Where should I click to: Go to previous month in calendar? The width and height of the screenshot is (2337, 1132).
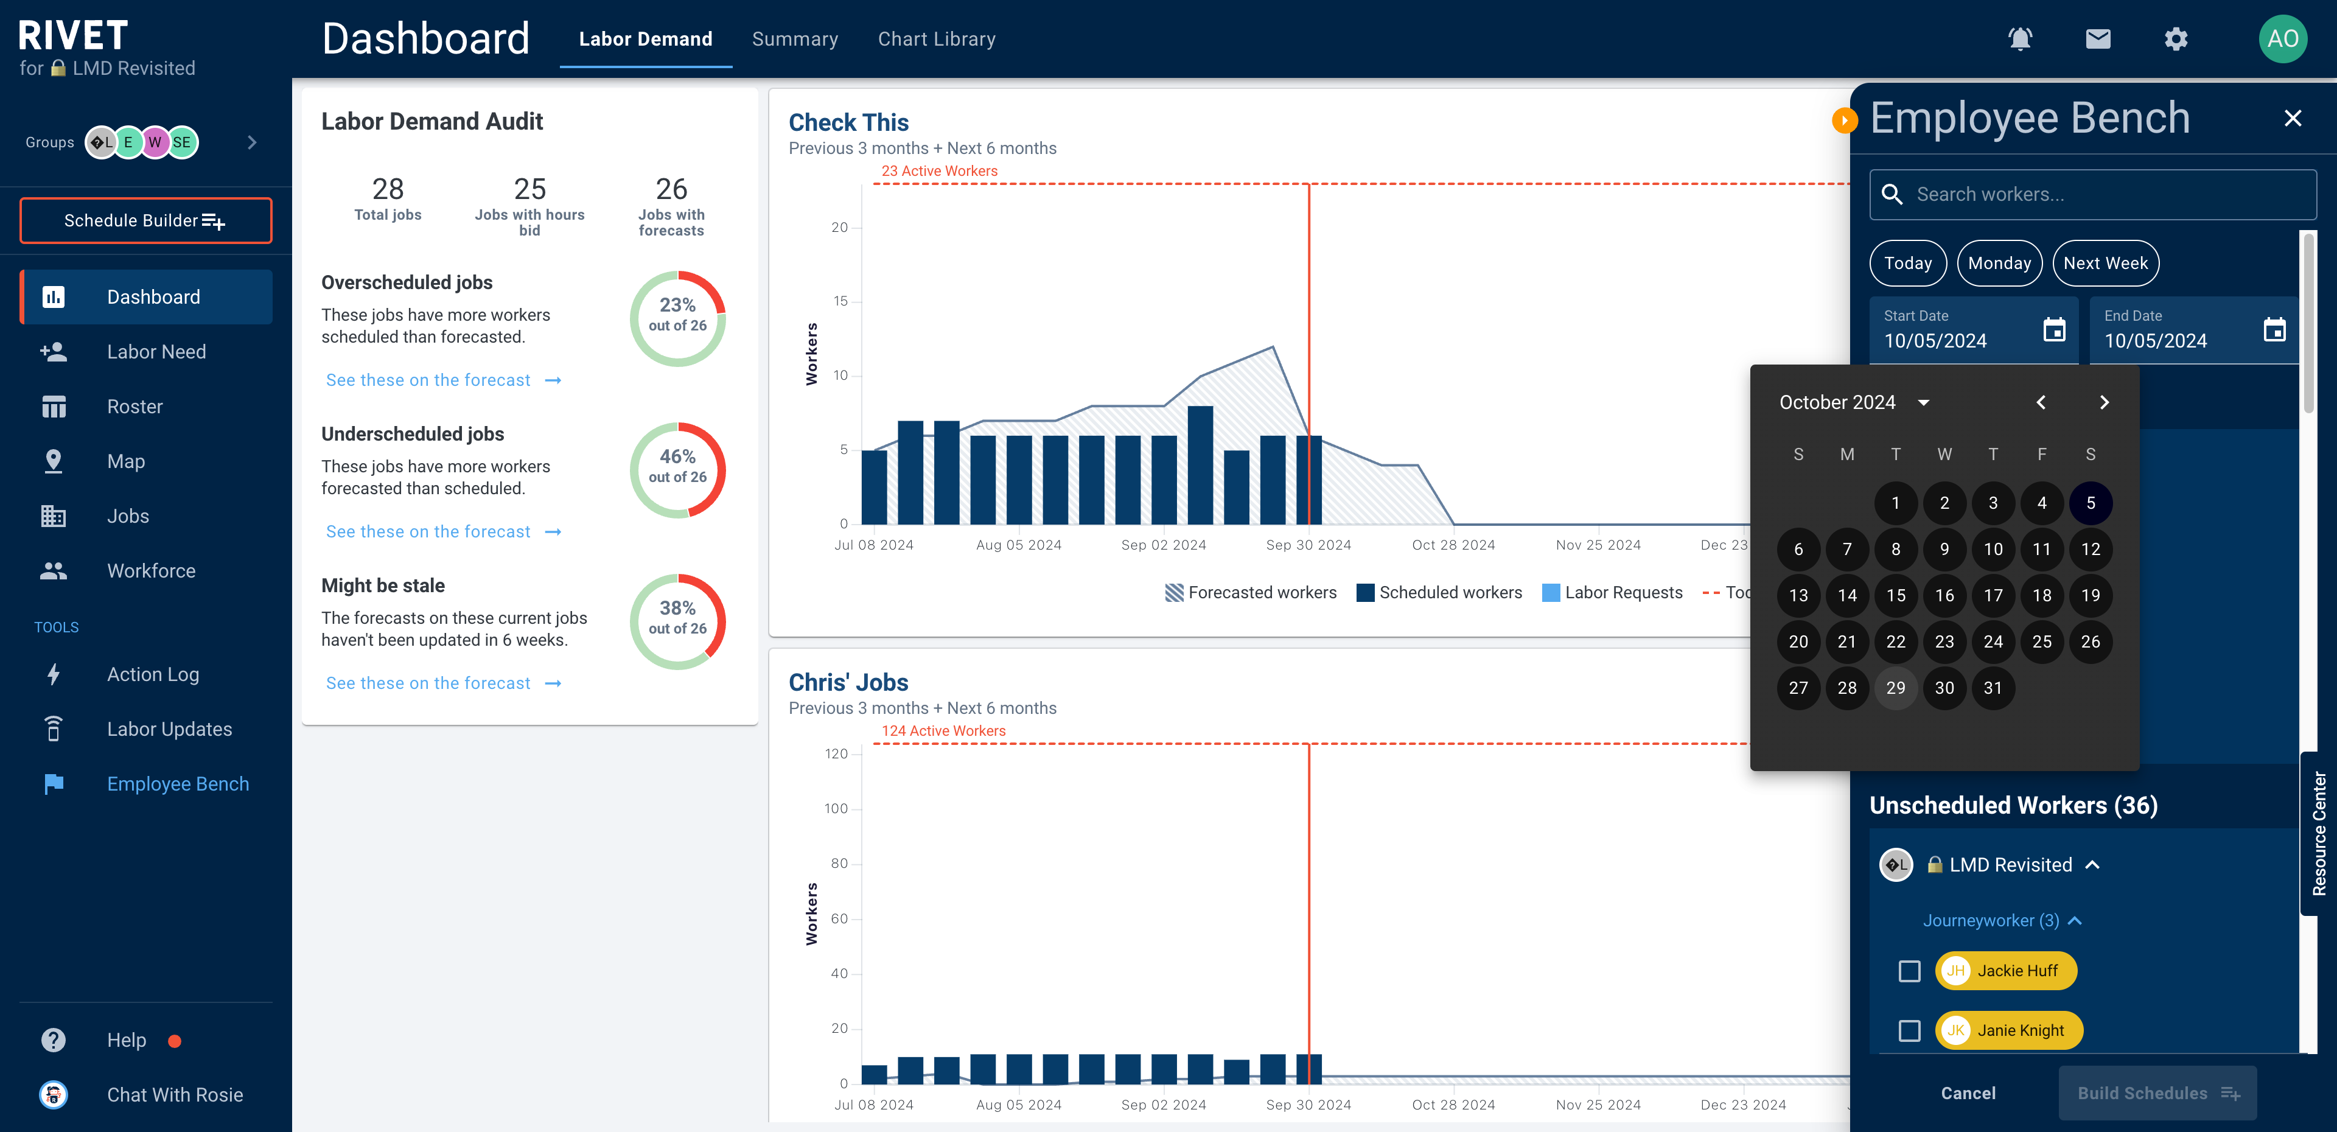point(2041,402)
